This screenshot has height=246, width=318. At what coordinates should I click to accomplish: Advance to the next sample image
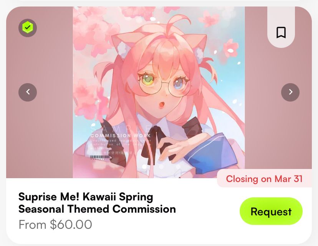click(x=290, y=92)
